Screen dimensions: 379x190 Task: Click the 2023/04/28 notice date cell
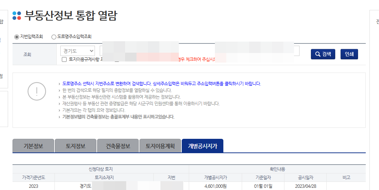click(305, 186)
